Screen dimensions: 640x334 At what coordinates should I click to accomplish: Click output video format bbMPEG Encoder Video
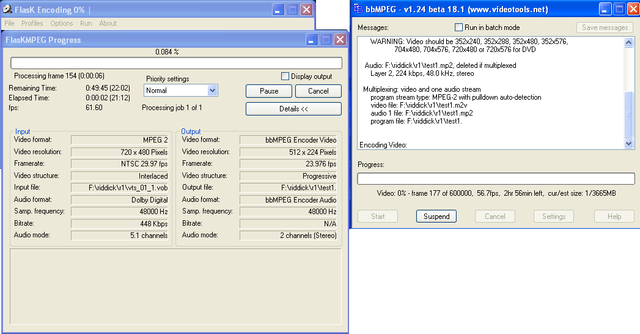pos(288,140)
